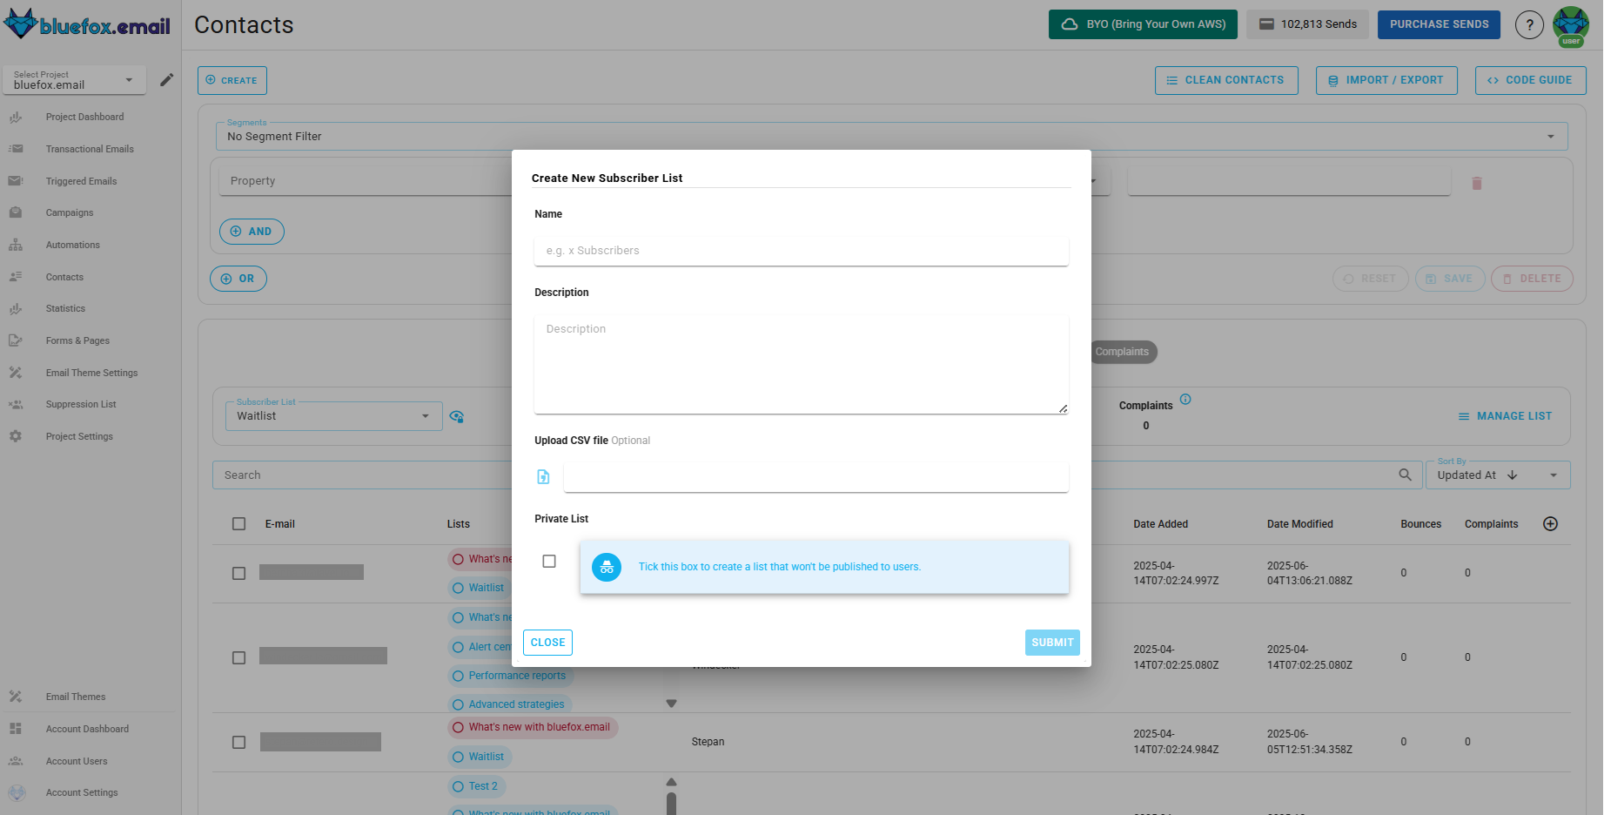Viewport: 1604px width, 815px height.
Task: Go to Account Users page
Action: tap(77, 761)
